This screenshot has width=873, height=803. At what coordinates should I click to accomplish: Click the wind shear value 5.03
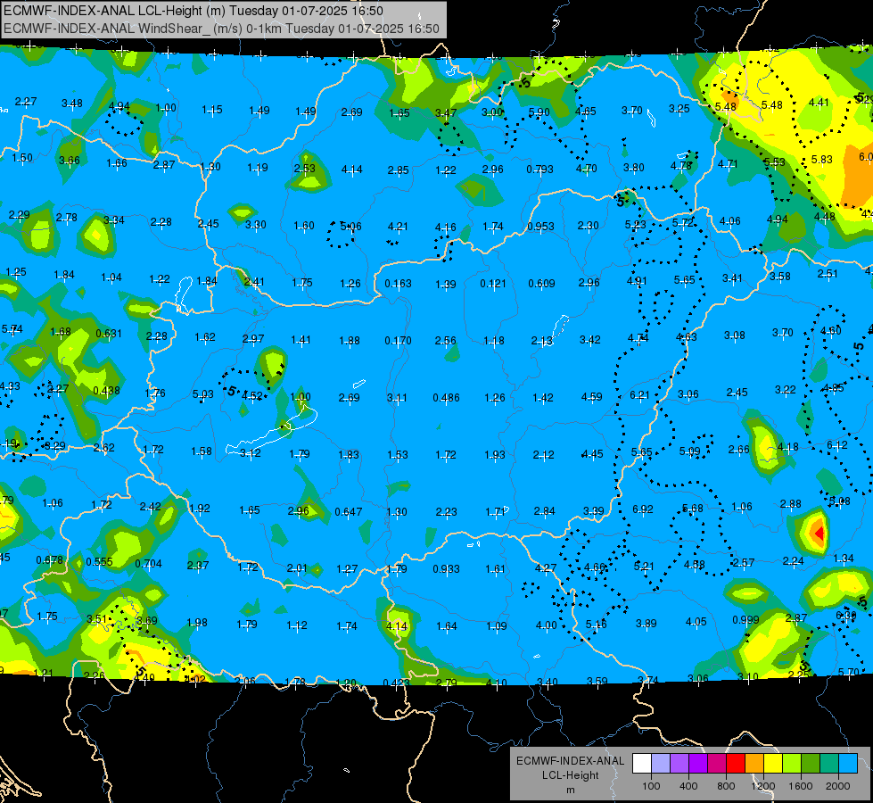click(x=202, y=394)
